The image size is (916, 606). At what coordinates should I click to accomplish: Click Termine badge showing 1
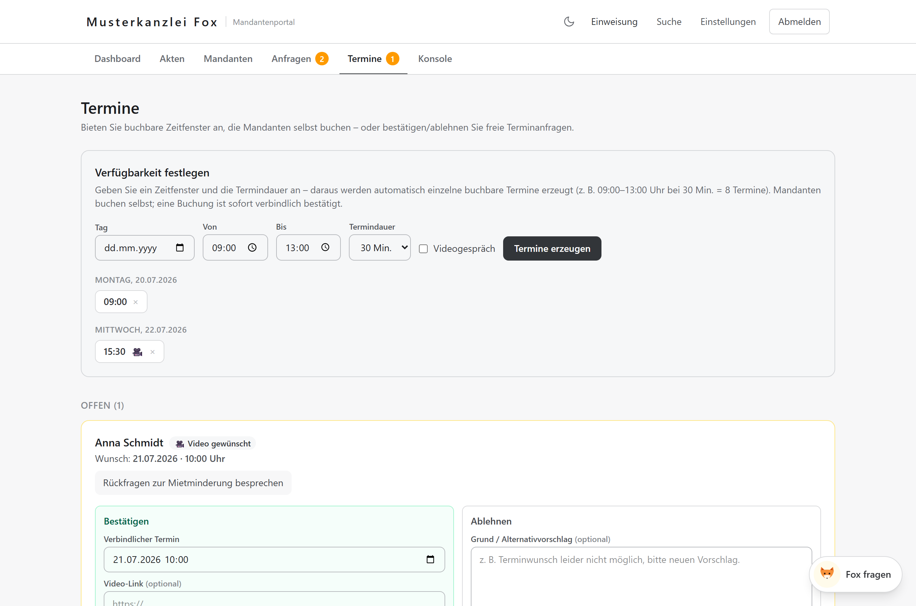click(393, 59)
